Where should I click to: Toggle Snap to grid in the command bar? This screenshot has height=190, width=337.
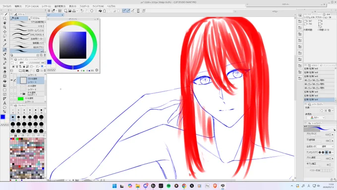pyautogui.click(x=133, y=11)
